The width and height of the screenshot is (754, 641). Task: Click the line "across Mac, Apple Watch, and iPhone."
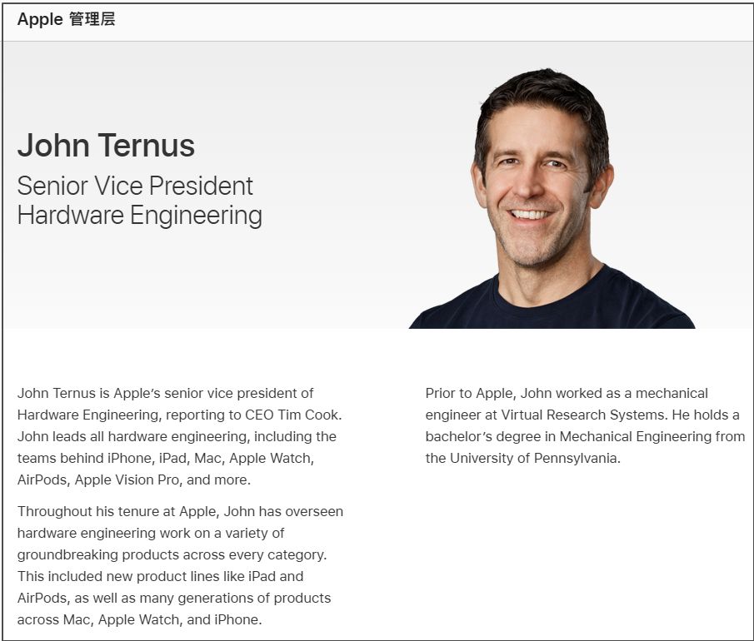pyautogui.click(x=139, y=619)
